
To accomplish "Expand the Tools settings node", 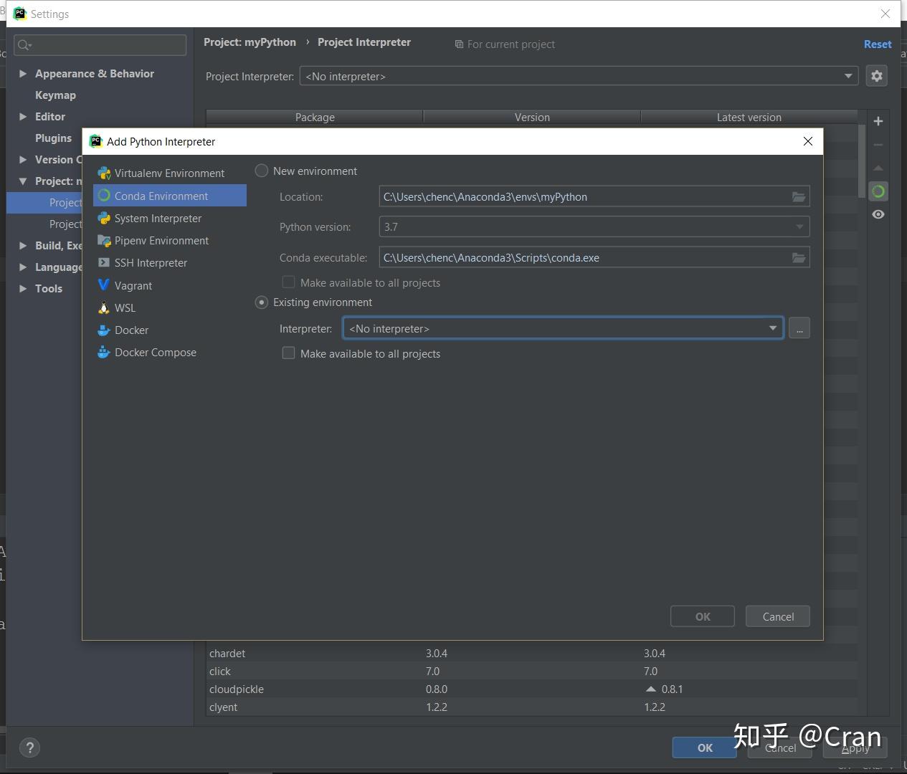I will [23, 289].
